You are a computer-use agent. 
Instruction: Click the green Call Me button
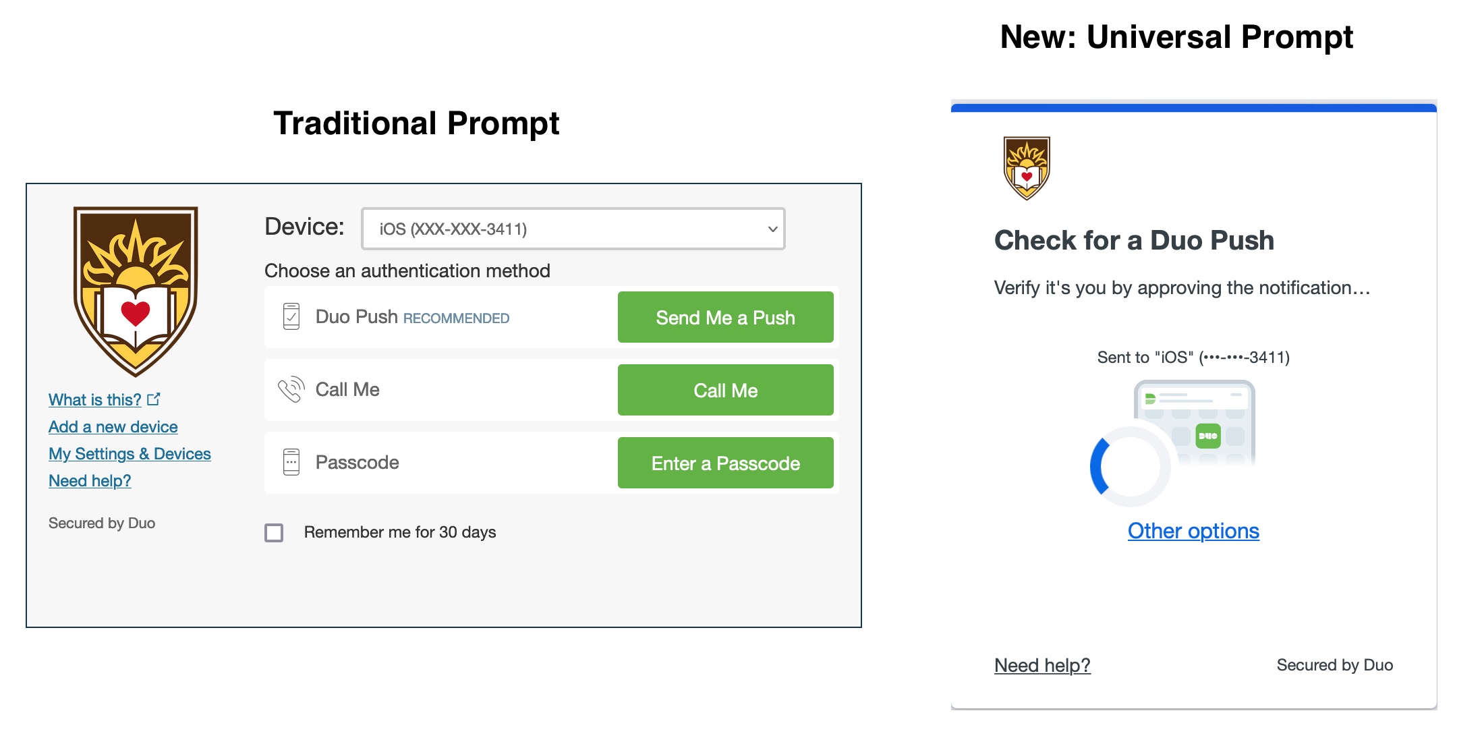[x=726, y=390]
